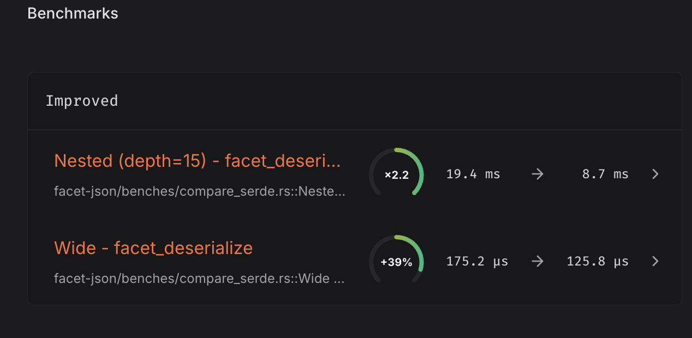Click the Improved section header
The width and height of the screenshot is (692, 338).
(x=82, y=101)
